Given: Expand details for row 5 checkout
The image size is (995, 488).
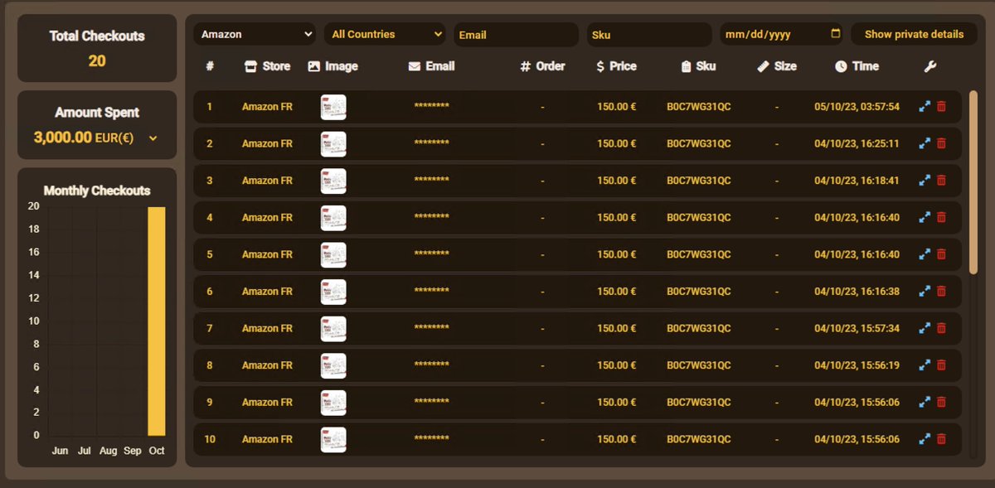Looking at the screenshot, I should [x=925, y=254].
